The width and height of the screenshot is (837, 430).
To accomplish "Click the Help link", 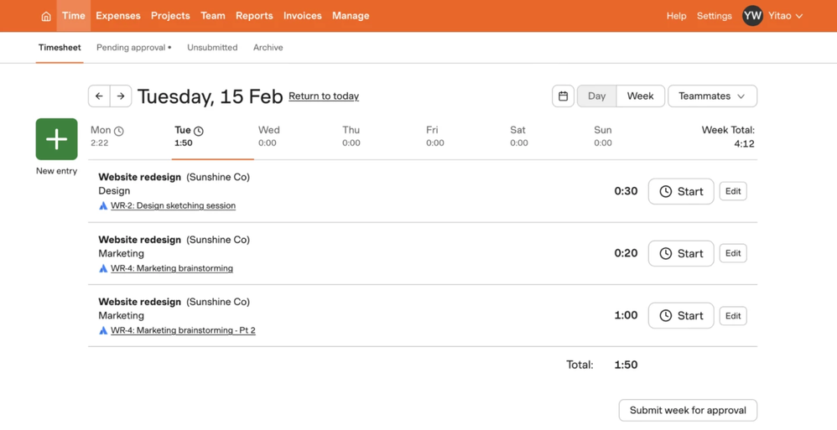I will 676,16.
